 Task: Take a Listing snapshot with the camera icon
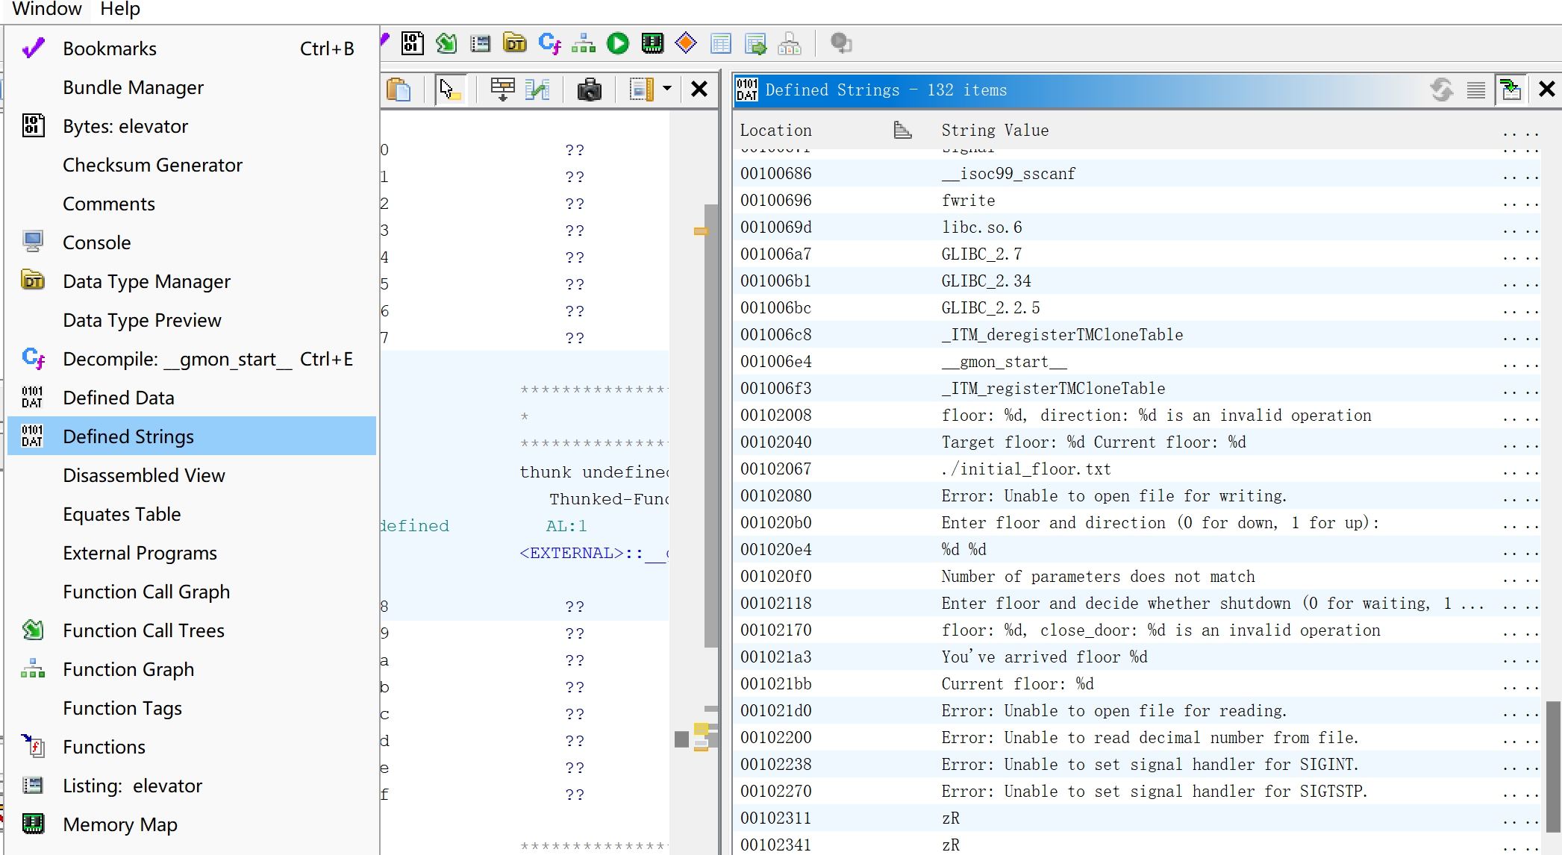(x=589, y=90)
